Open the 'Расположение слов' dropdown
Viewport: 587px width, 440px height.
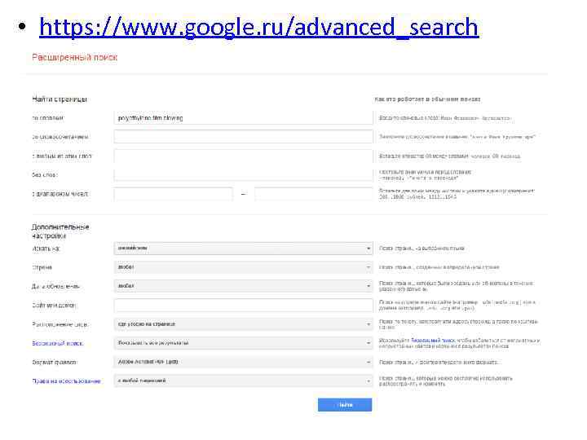coord(243,324)
